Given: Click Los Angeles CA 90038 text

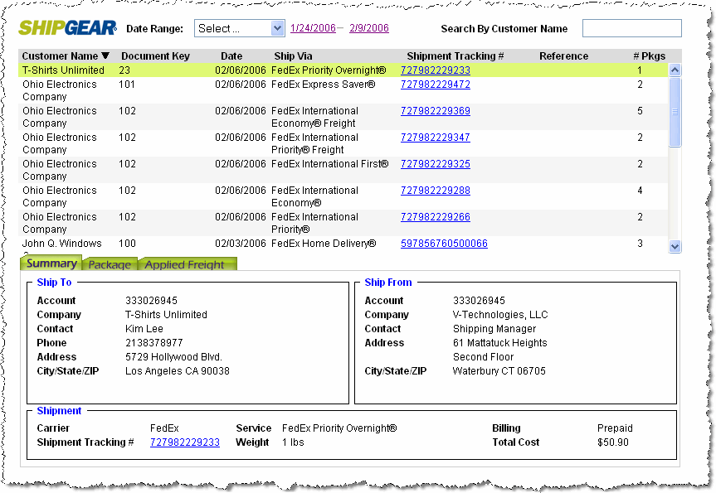Looking at the screenshot, I should [x=178, y=371].
